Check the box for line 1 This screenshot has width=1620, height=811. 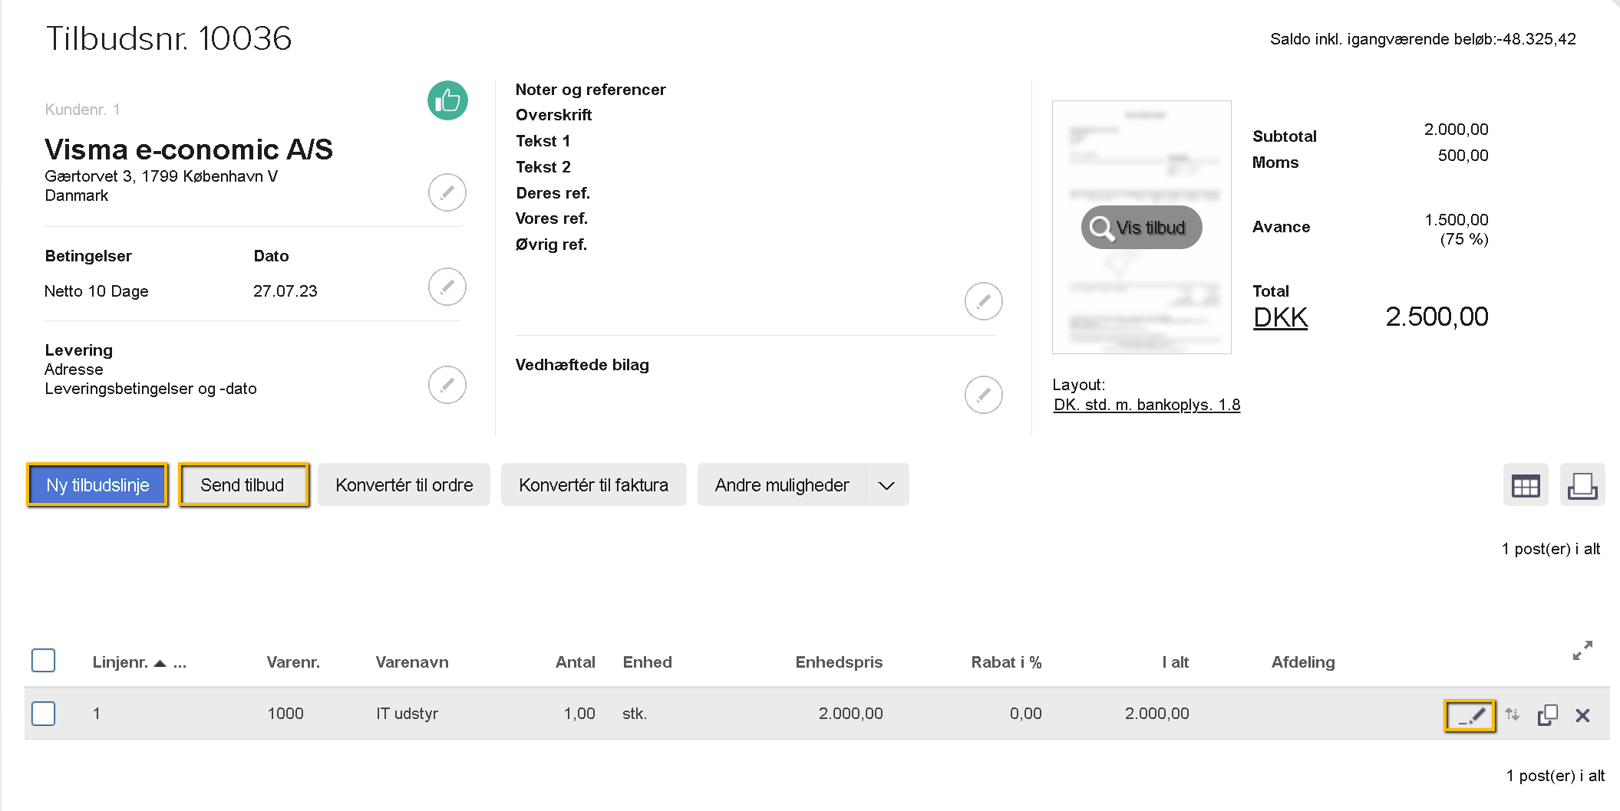coord(44,714)
